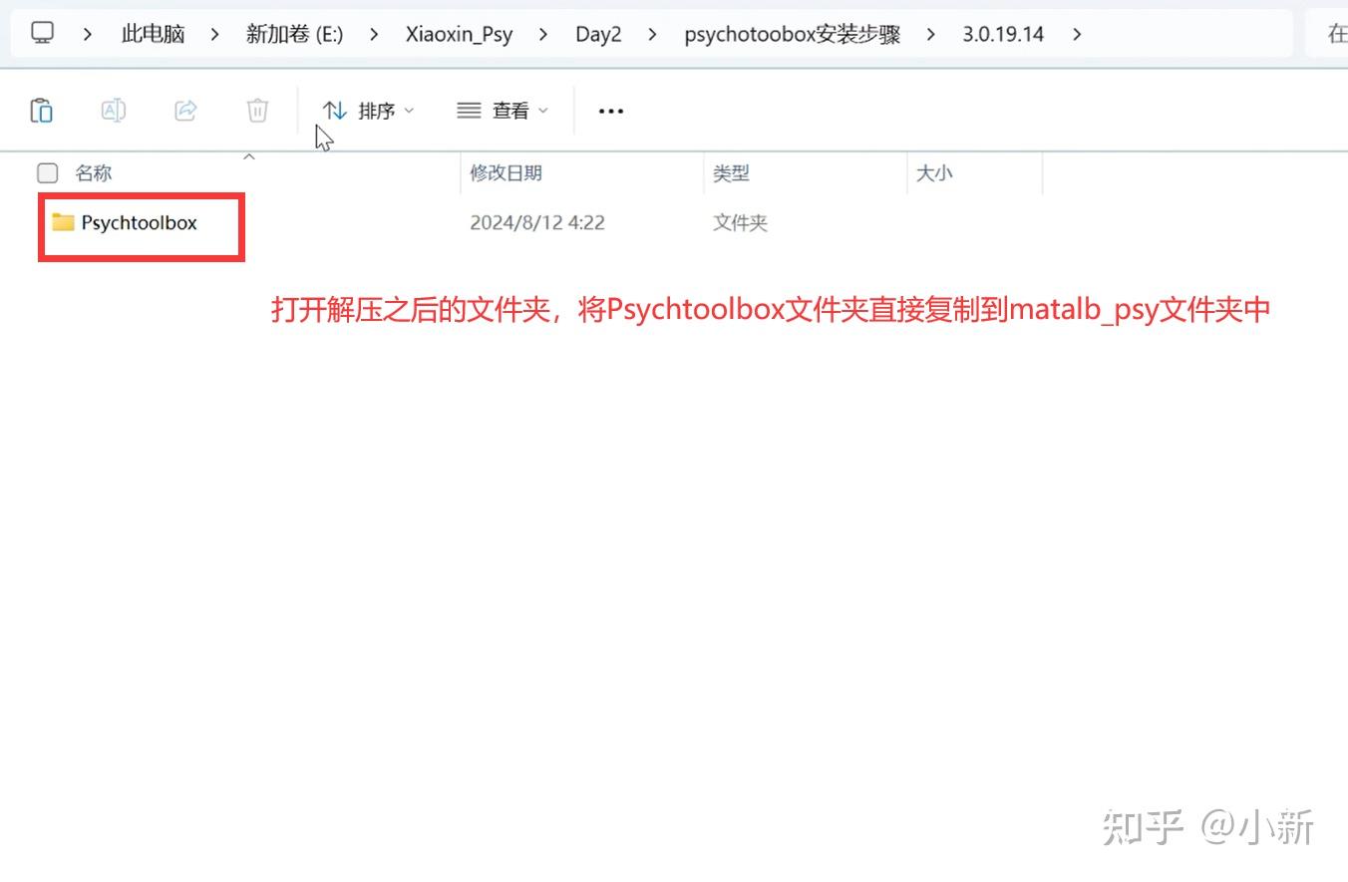Click the search box at the top right
Image resolution: width=1348 pixels, height=882 pixels.
[1334, 33]
